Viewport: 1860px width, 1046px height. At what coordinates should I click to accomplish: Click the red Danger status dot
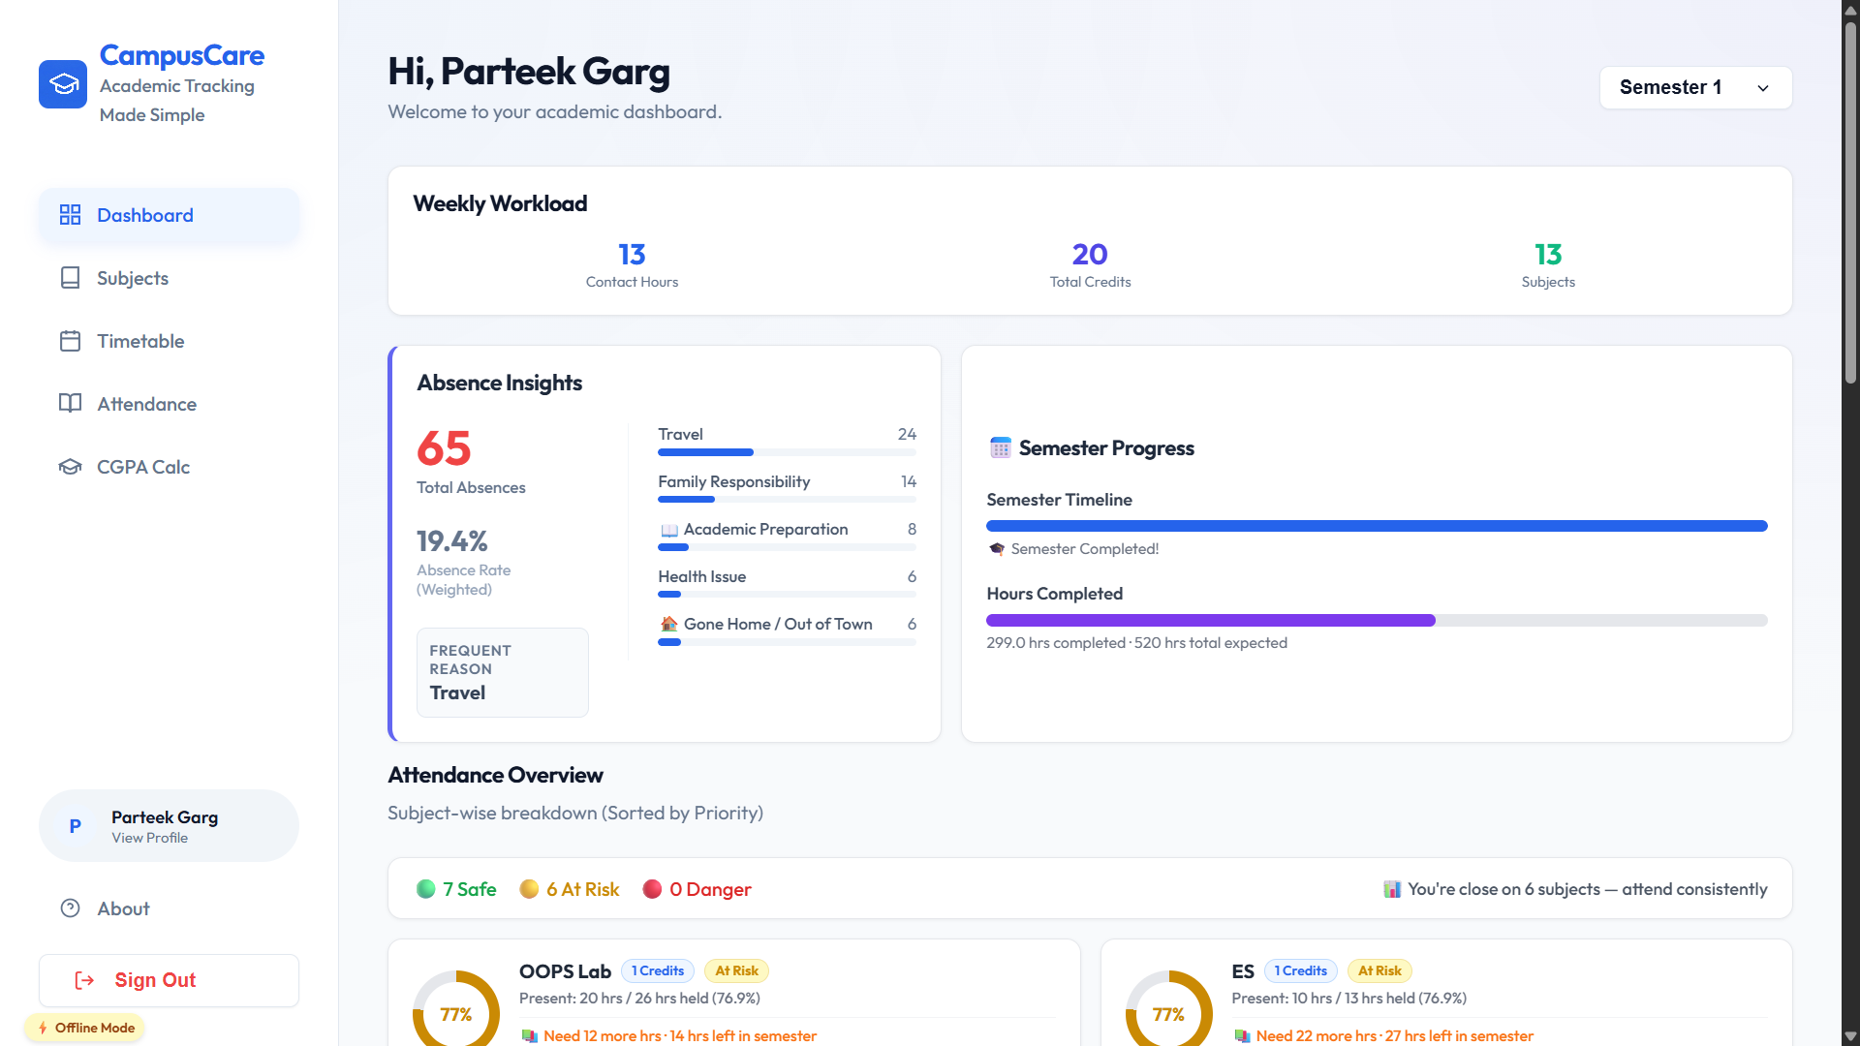(652, 889)
